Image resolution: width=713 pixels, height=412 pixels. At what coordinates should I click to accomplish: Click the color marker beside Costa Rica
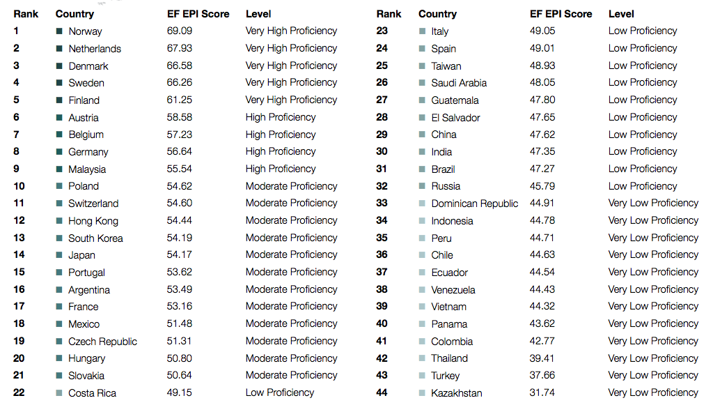tap(59, 393)
